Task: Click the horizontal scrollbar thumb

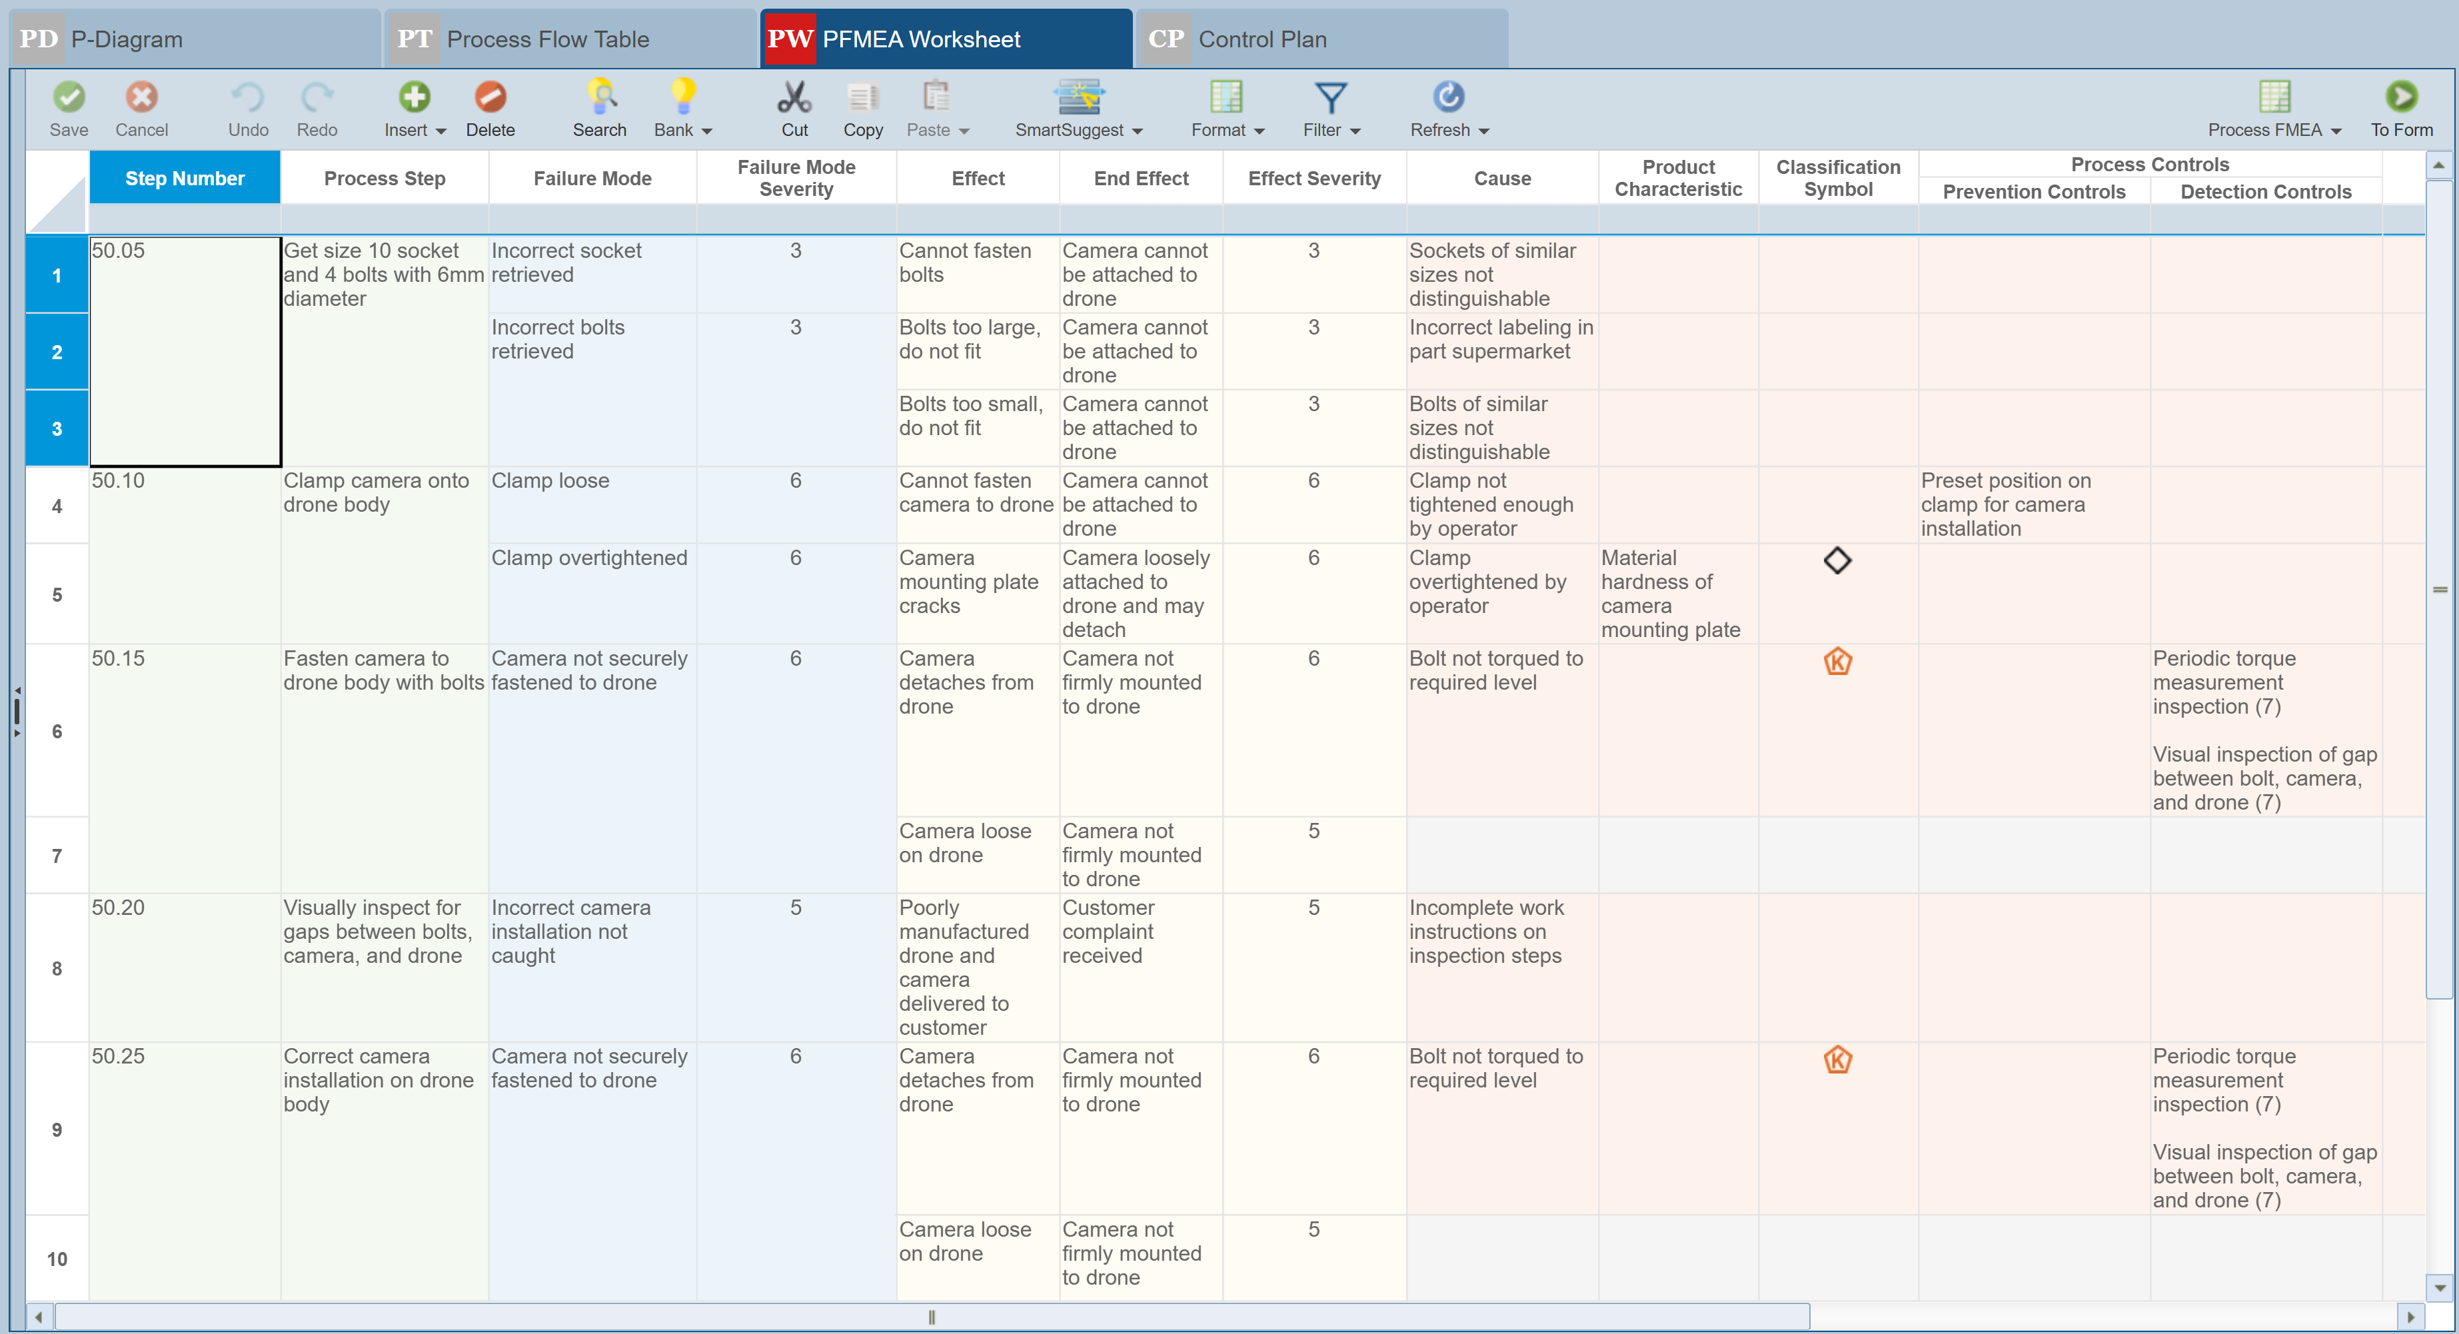Action: (931, 1317)
